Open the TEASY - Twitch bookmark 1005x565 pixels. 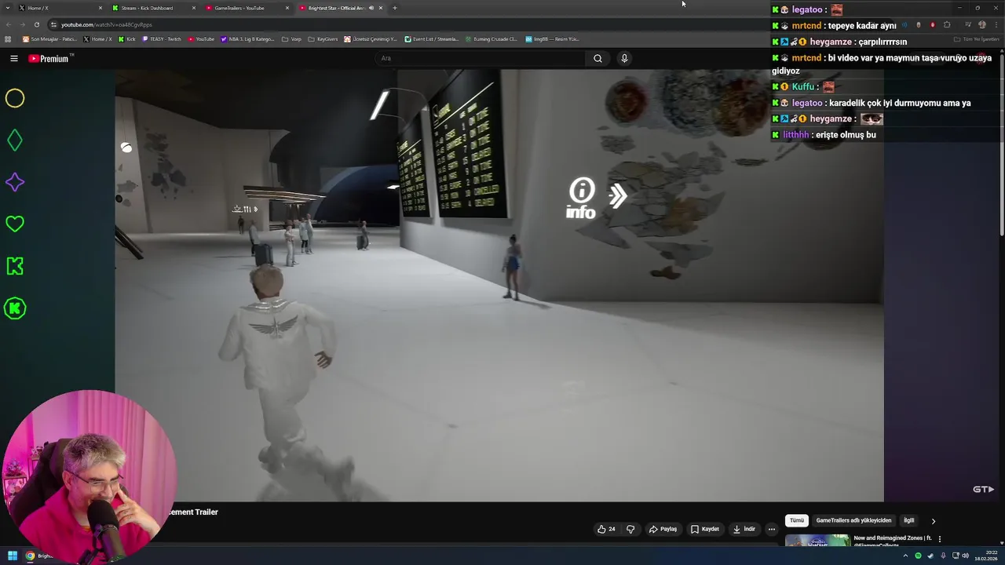[162, 38]
